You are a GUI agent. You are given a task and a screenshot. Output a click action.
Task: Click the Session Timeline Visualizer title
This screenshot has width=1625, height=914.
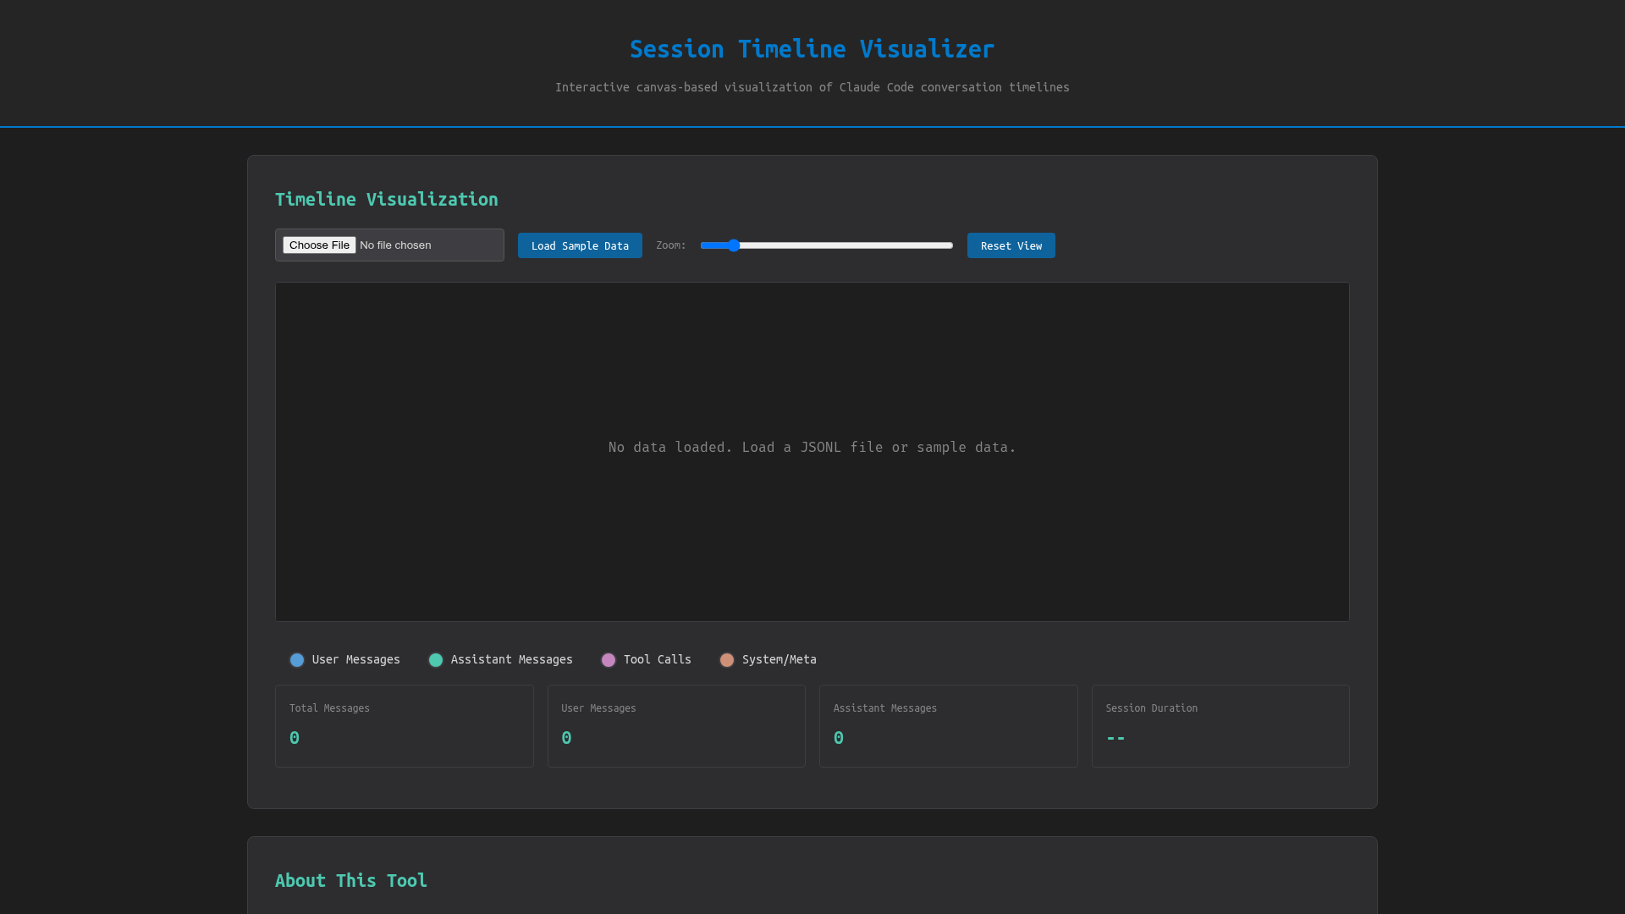click(812, 49)
